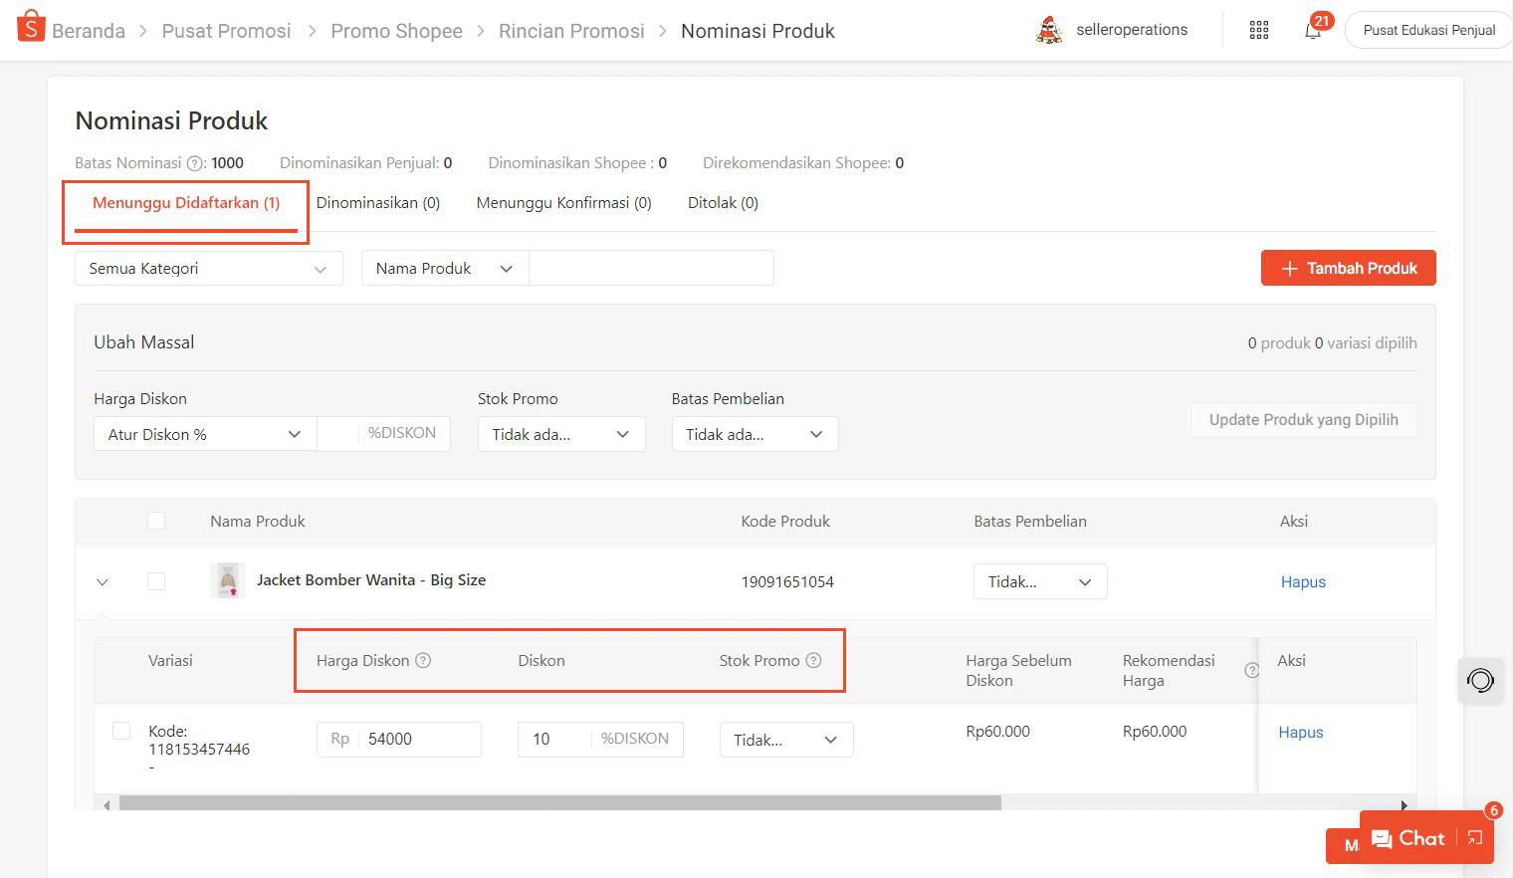Click Hapus link in the product row
Viewport: 1513px width, 878px height.
[x=1303, y=582]
